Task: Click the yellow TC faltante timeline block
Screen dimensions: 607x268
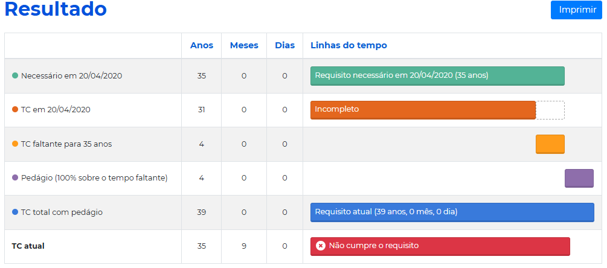Action: [x=550, y=144]
